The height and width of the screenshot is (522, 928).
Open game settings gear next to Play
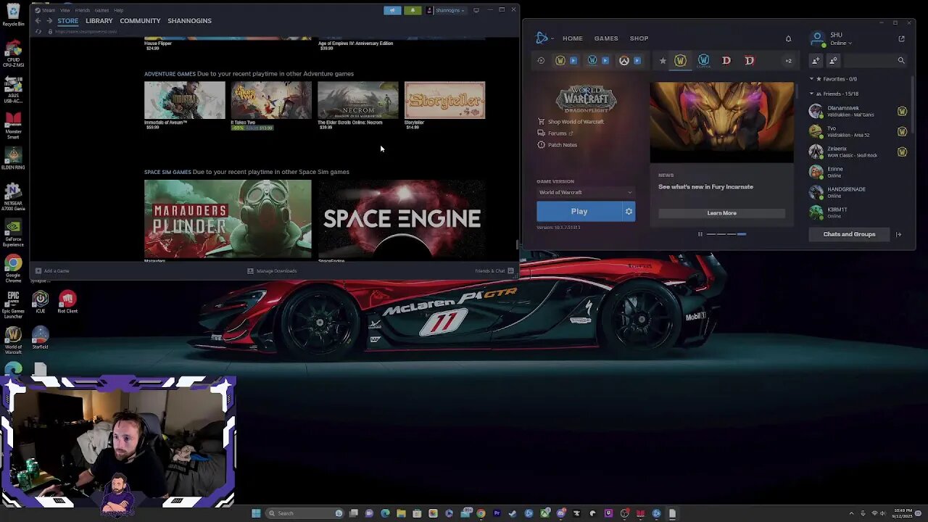[629, 212]
